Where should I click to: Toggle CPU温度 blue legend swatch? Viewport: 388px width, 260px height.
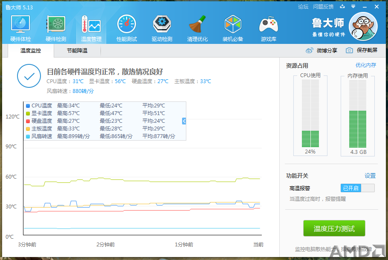click(x=28, y=106)
